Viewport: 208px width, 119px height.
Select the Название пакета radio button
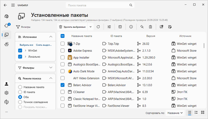click(x=20, y=87)
